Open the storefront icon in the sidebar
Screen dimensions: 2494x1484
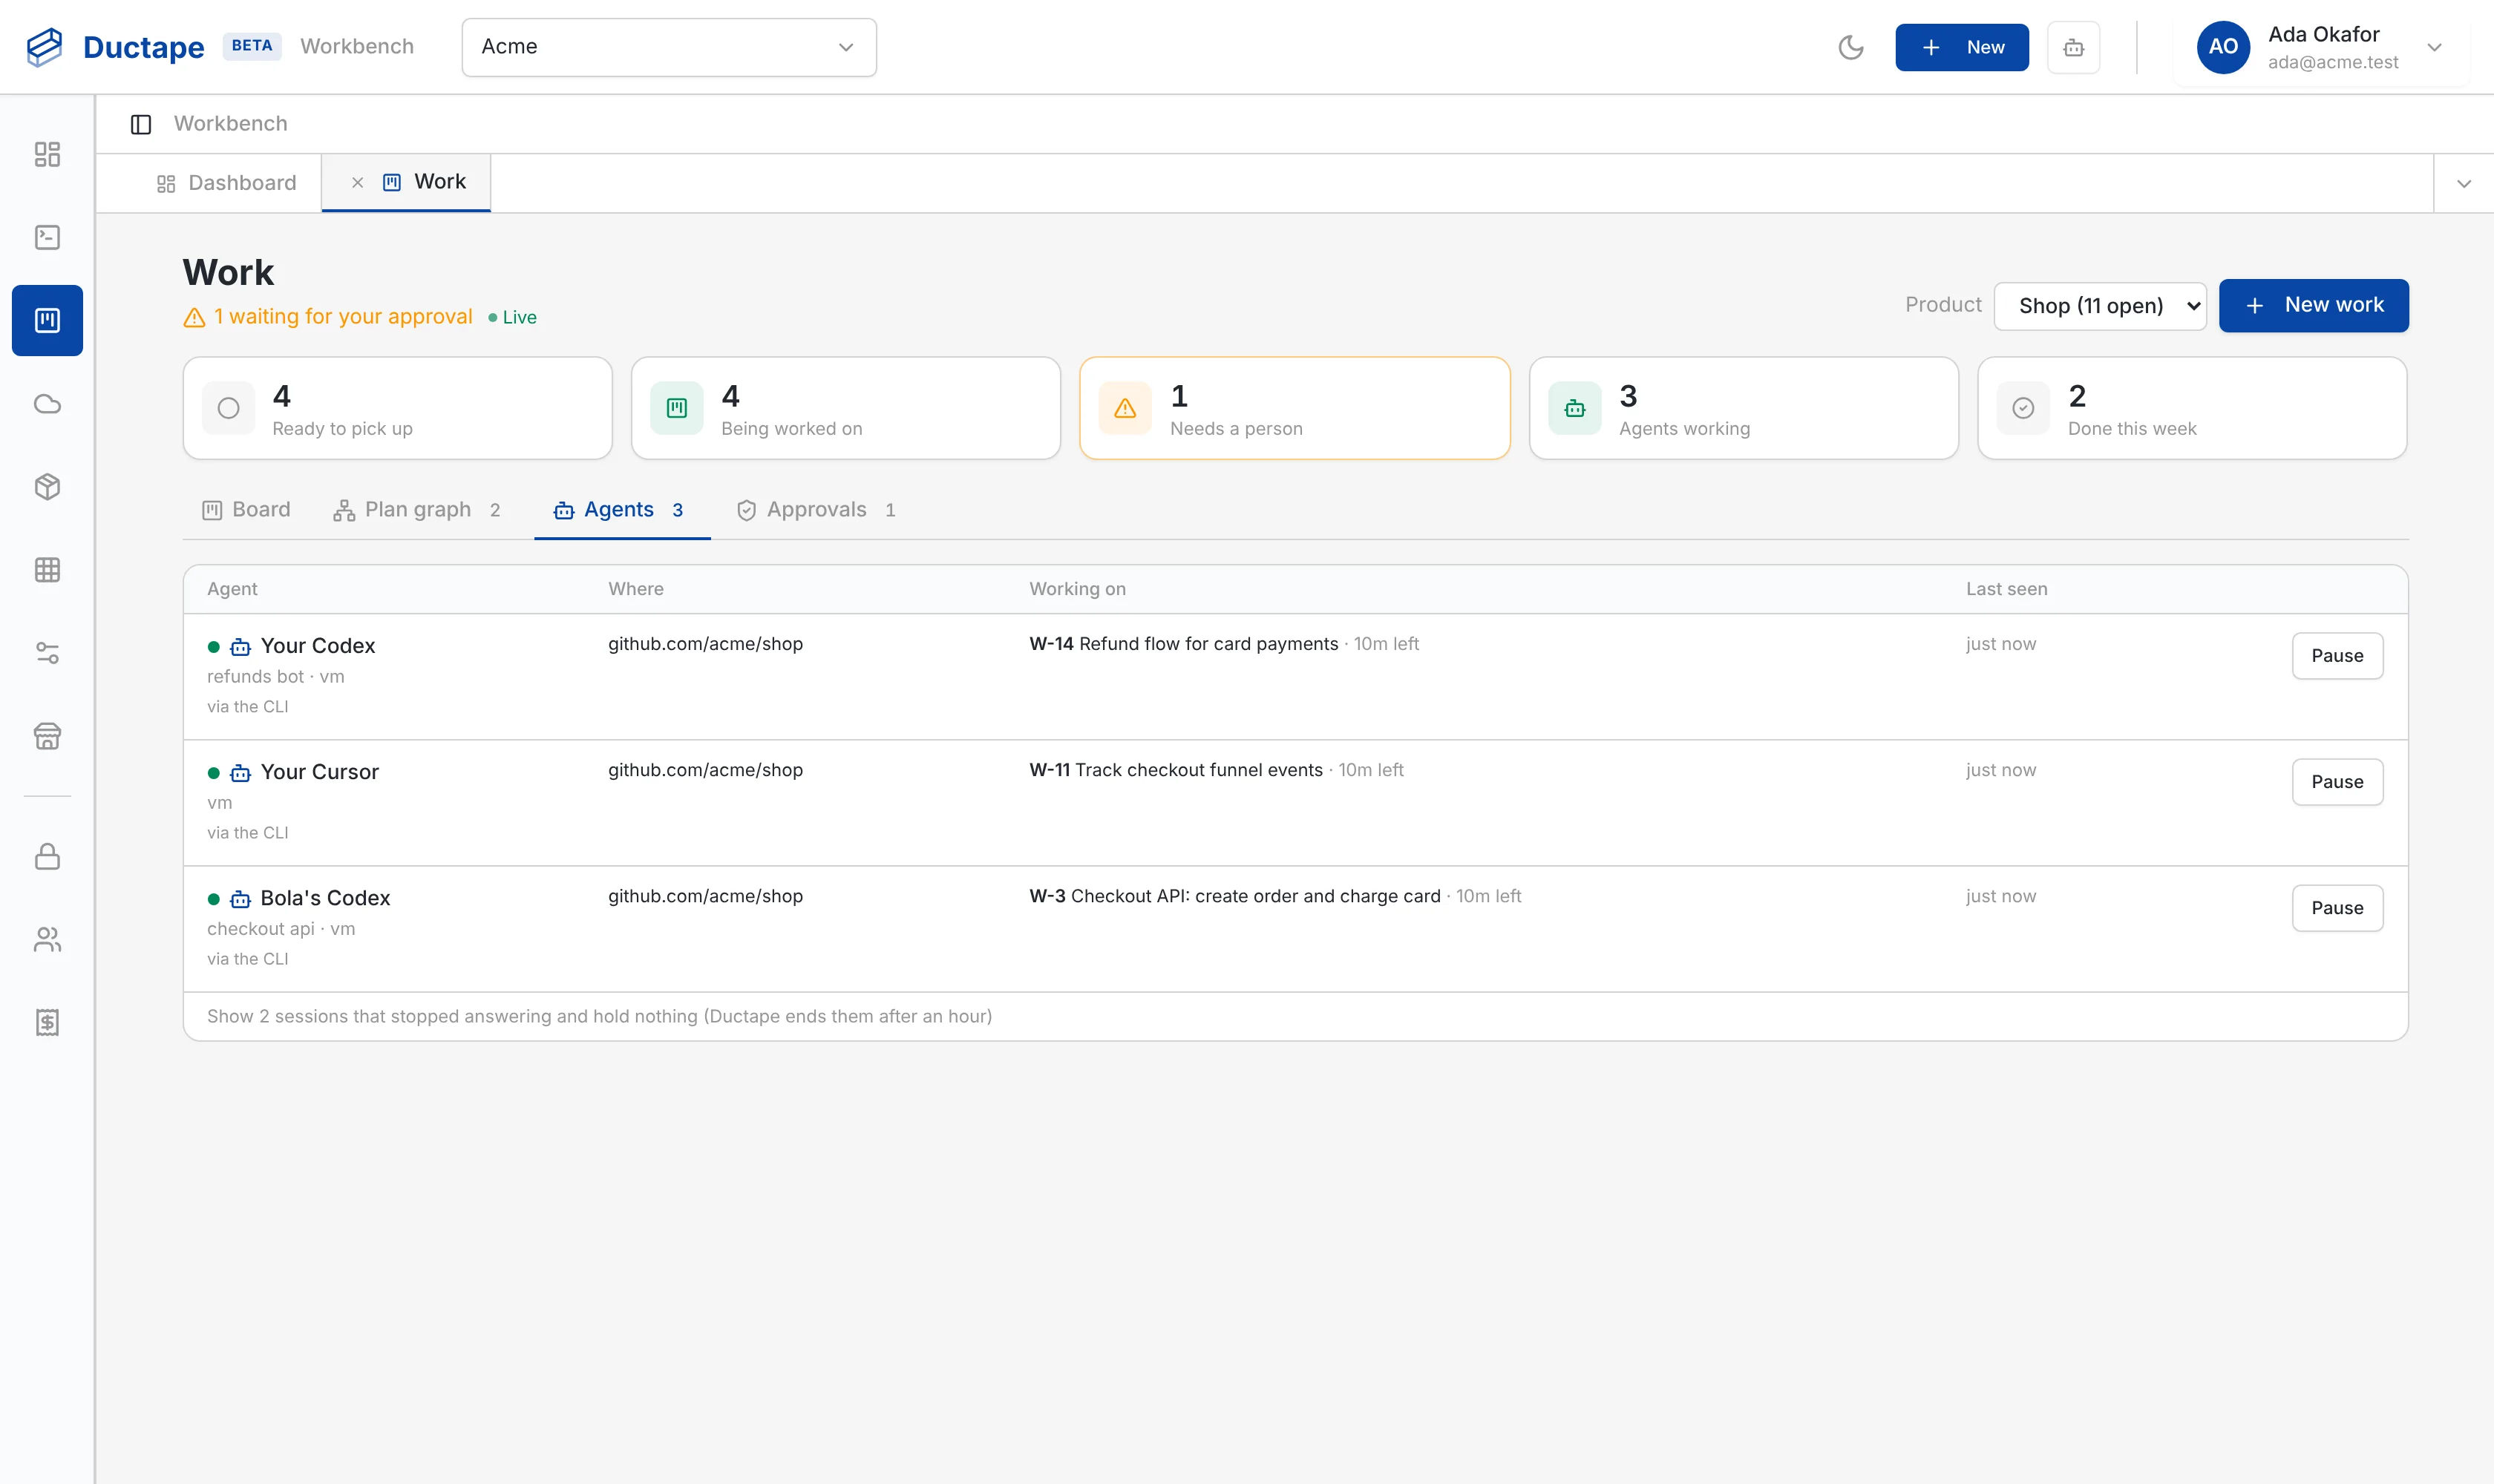click(x=47, y=736)
